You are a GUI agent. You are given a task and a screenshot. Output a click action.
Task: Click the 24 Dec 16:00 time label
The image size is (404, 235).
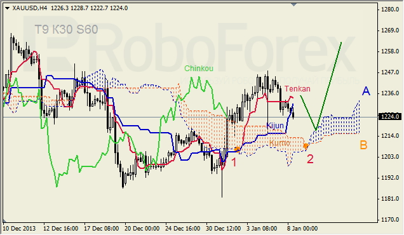(x=183, y=229)
